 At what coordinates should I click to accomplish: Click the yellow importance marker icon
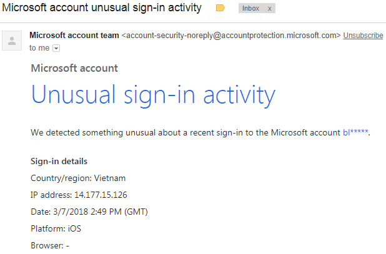pos(220,9)
